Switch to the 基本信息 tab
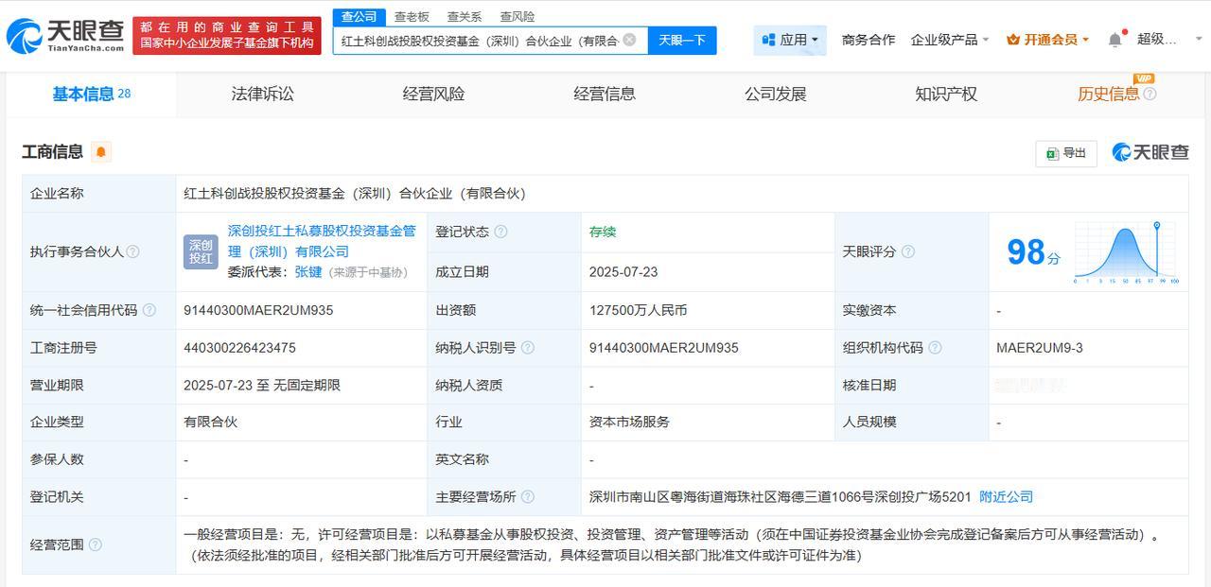The width and height of the screenshot is (1211, 587). click(92, 94)
